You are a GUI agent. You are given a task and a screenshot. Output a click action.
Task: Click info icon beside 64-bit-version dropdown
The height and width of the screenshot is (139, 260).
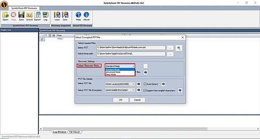138,84
